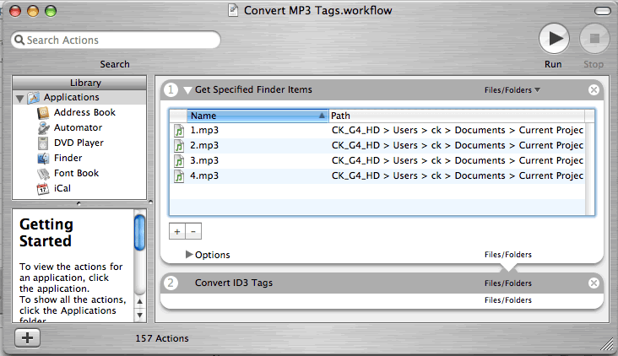Open Files/Folders dropdown in action 1 header
Viewport: 618px width, 356px height.
point(512,90)
